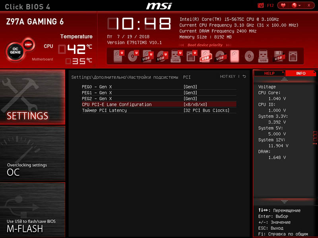Select the PEG1 - Gen X row
This screenshot has height=238, width=318.
[159, 93]
